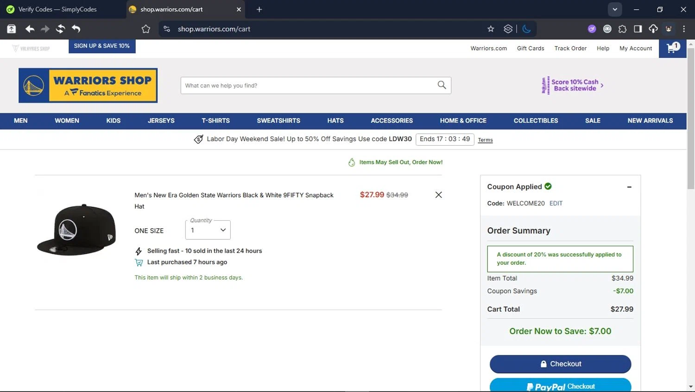Click the Warriors.com link
The height and width of the screenshot is (392, 695).
[x=489, y=49]
